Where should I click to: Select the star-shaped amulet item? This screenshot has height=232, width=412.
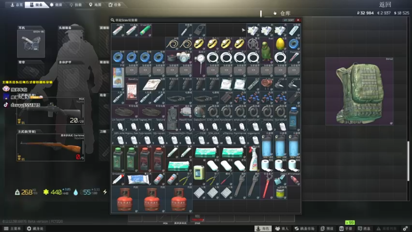tap(253, 44)
